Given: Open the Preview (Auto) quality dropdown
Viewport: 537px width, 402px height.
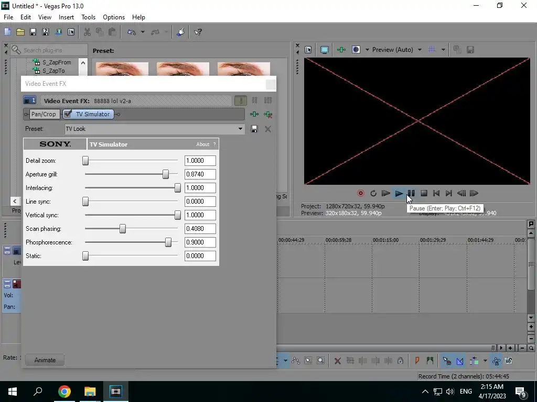Looking at the screenshot, I should tap(396, 50).
